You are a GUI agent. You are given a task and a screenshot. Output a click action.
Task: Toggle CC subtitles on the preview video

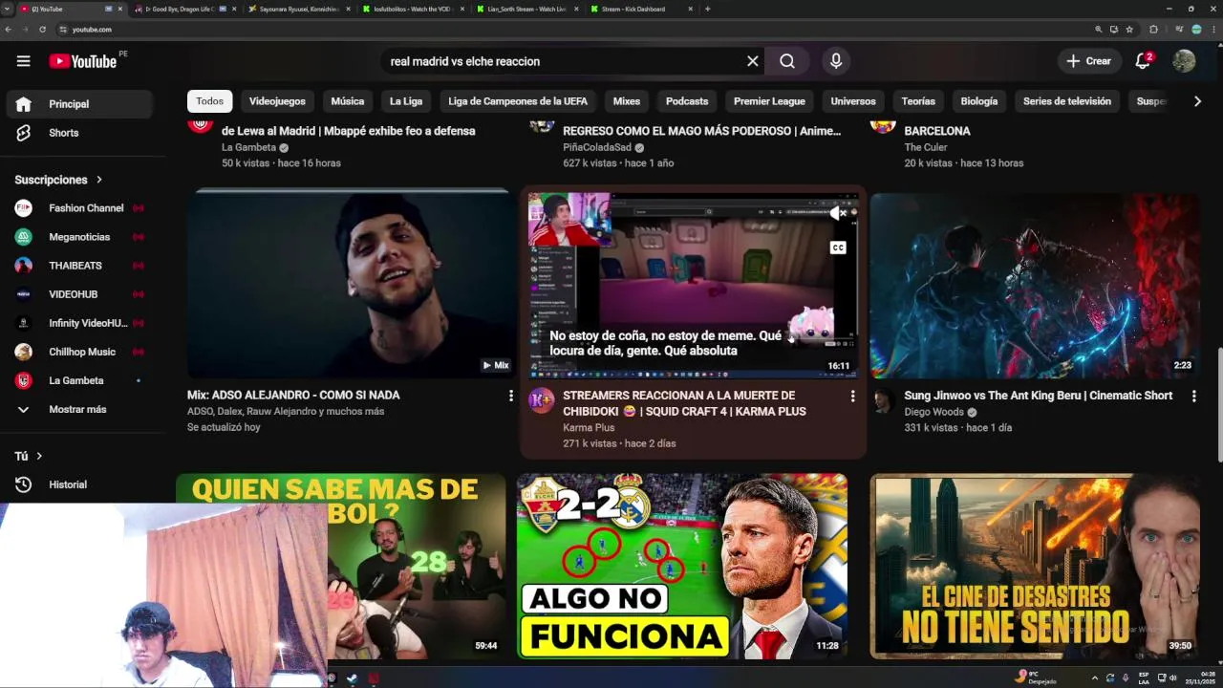tap(838, 247)
